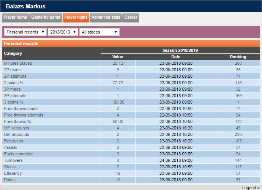Go to the Career tab

131,18
